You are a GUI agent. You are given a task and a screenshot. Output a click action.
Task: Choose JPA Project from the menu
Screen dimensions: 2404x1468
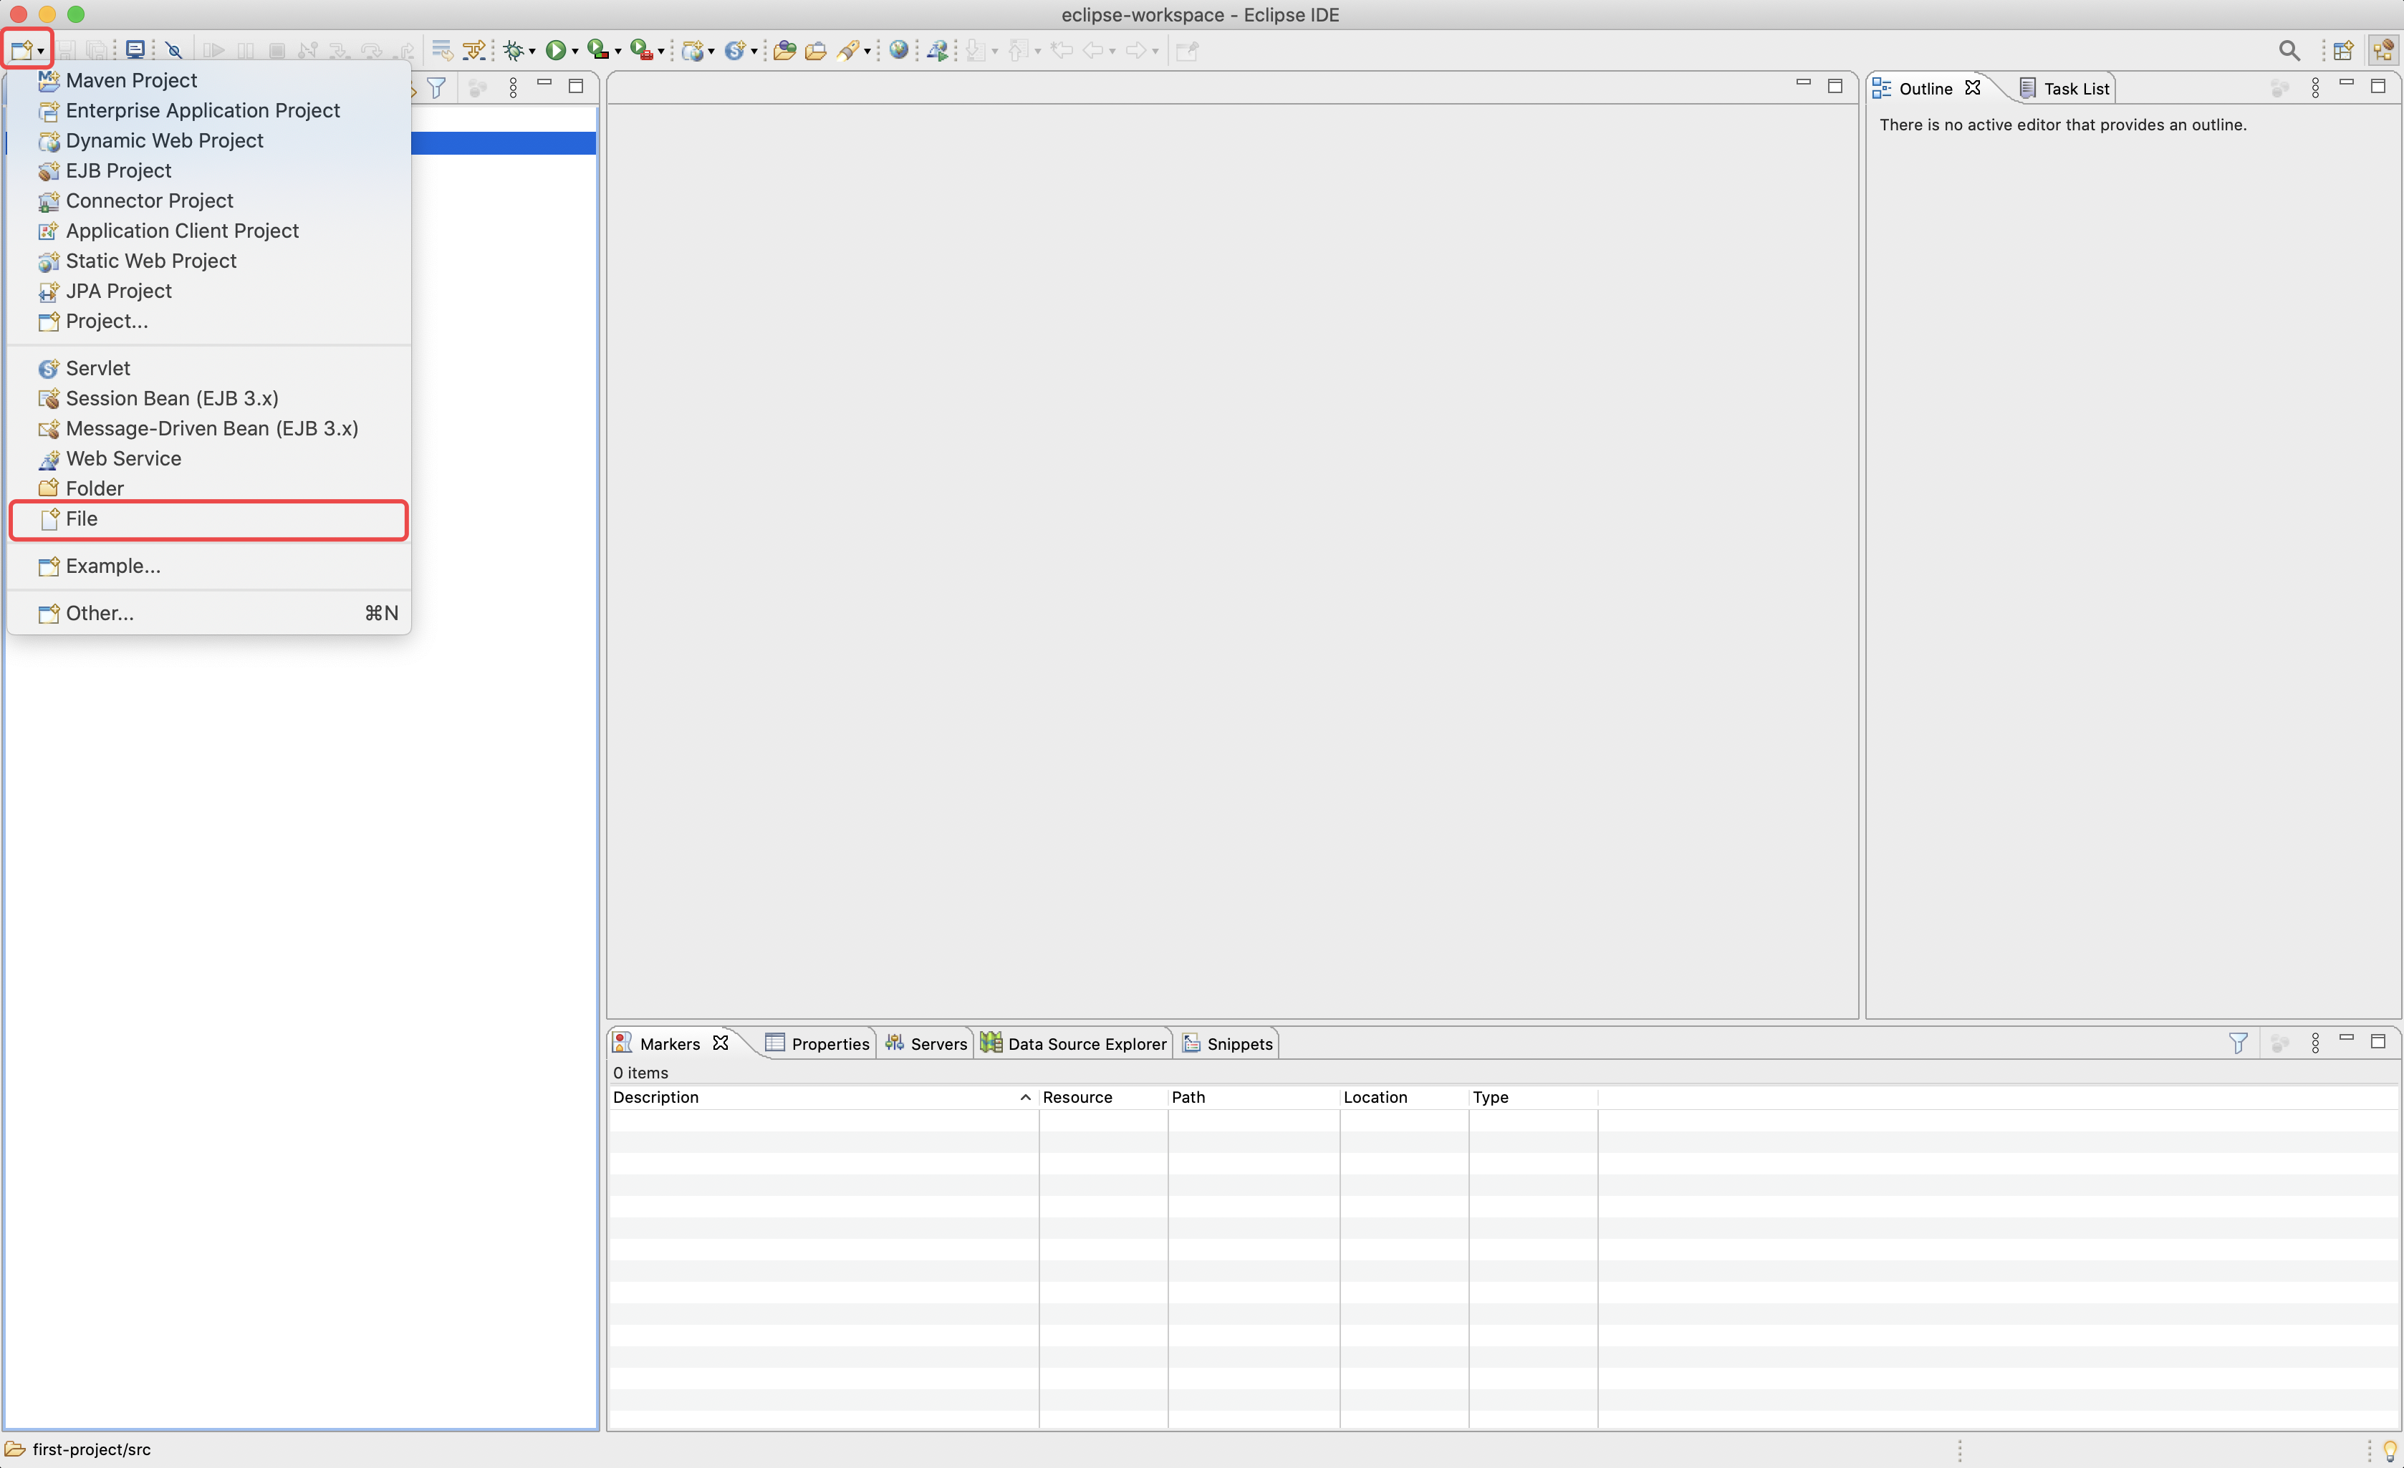pyautogui.click(x=208, y=291)
